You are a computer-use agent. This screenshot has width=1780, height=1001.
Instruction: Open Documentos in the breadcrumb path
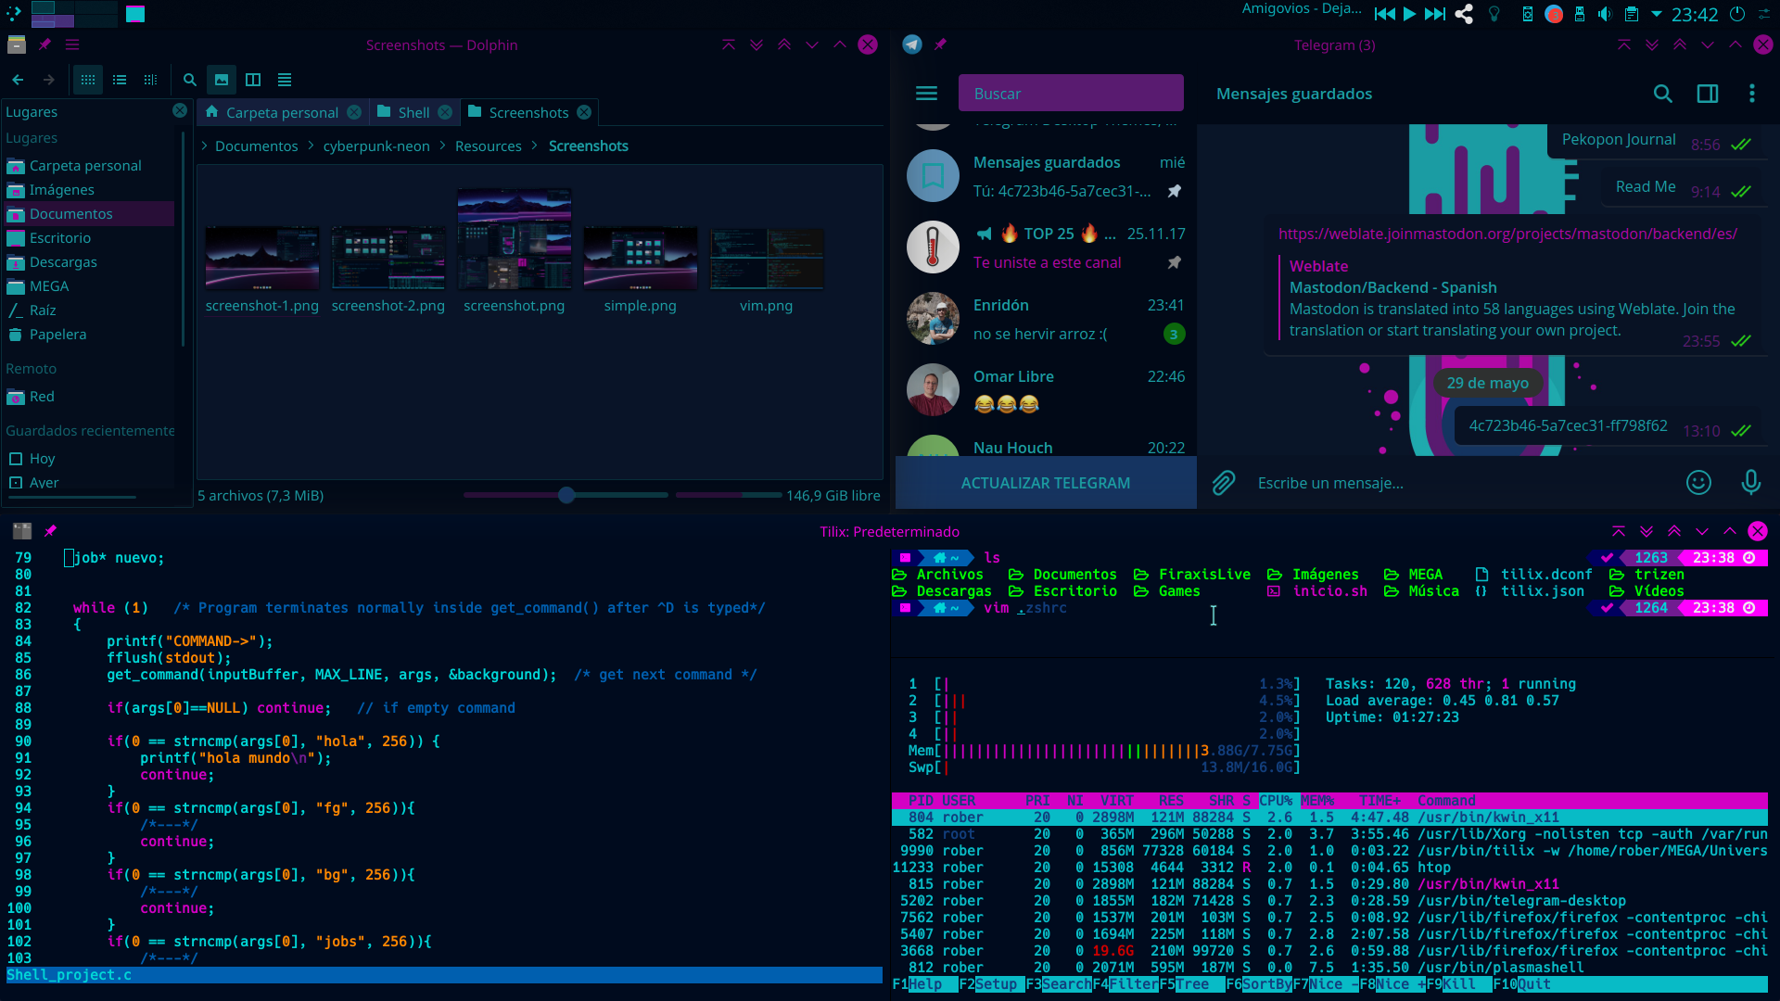click(x=257, y=146)
